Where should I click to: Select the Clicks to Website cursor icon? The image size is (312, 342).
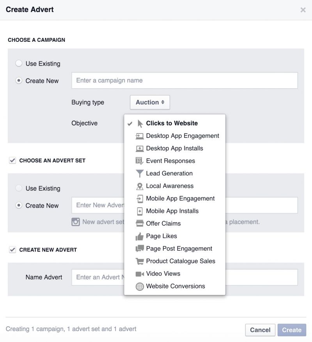coord(138,123)
